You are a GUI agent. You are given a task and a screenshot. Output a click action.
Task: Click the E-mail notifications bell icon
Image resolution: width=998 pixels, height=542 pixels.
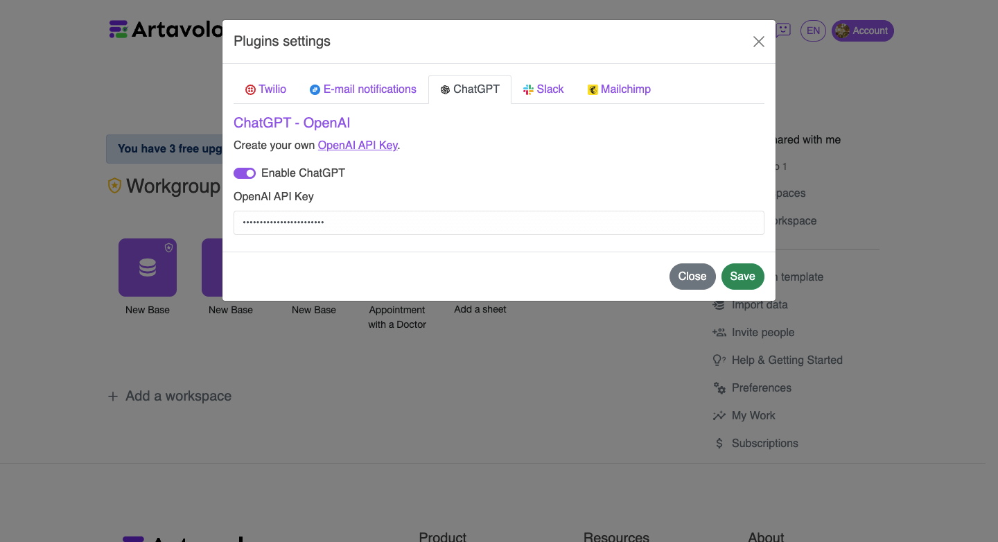[314, 89]
